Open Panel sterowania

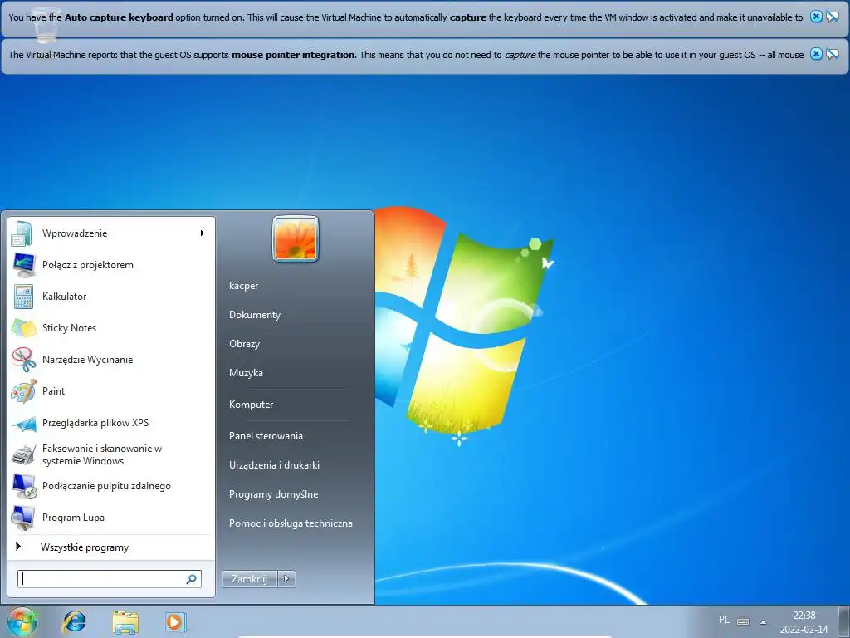(x=266, y=436)
